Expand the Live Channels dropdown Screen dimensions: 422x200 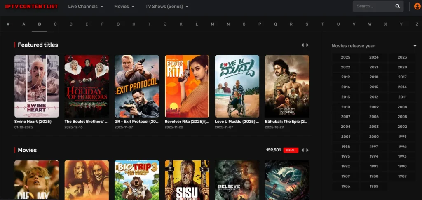(x=85, y=7)
